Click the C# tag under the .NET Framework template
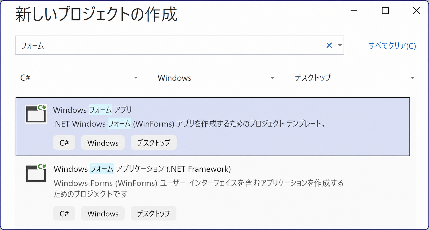This screenshot has height=230, width=429. [x=64, y=213]
